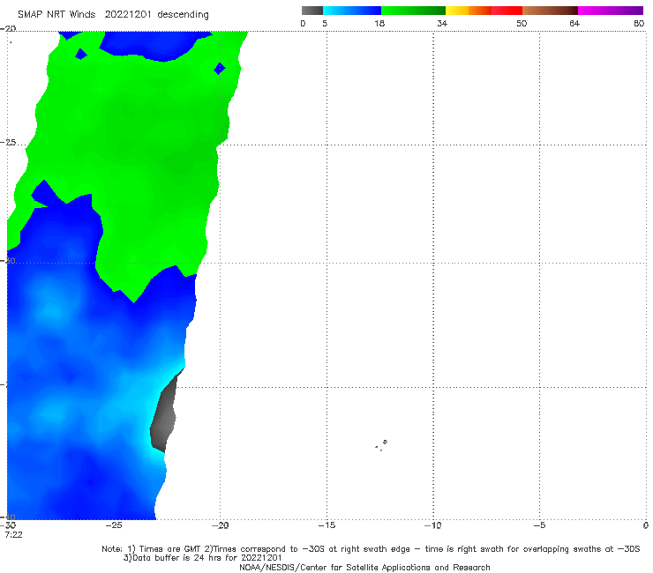Click the "-15" longitude label on bottom axis

click(x=326, y=525)
